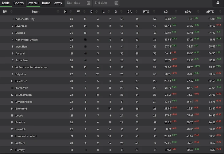This screenshot has width=224, height=154.
Task: Open the Wolverhampton Wanderers team link
Action: pyautogui.click(x=32, y=67)
